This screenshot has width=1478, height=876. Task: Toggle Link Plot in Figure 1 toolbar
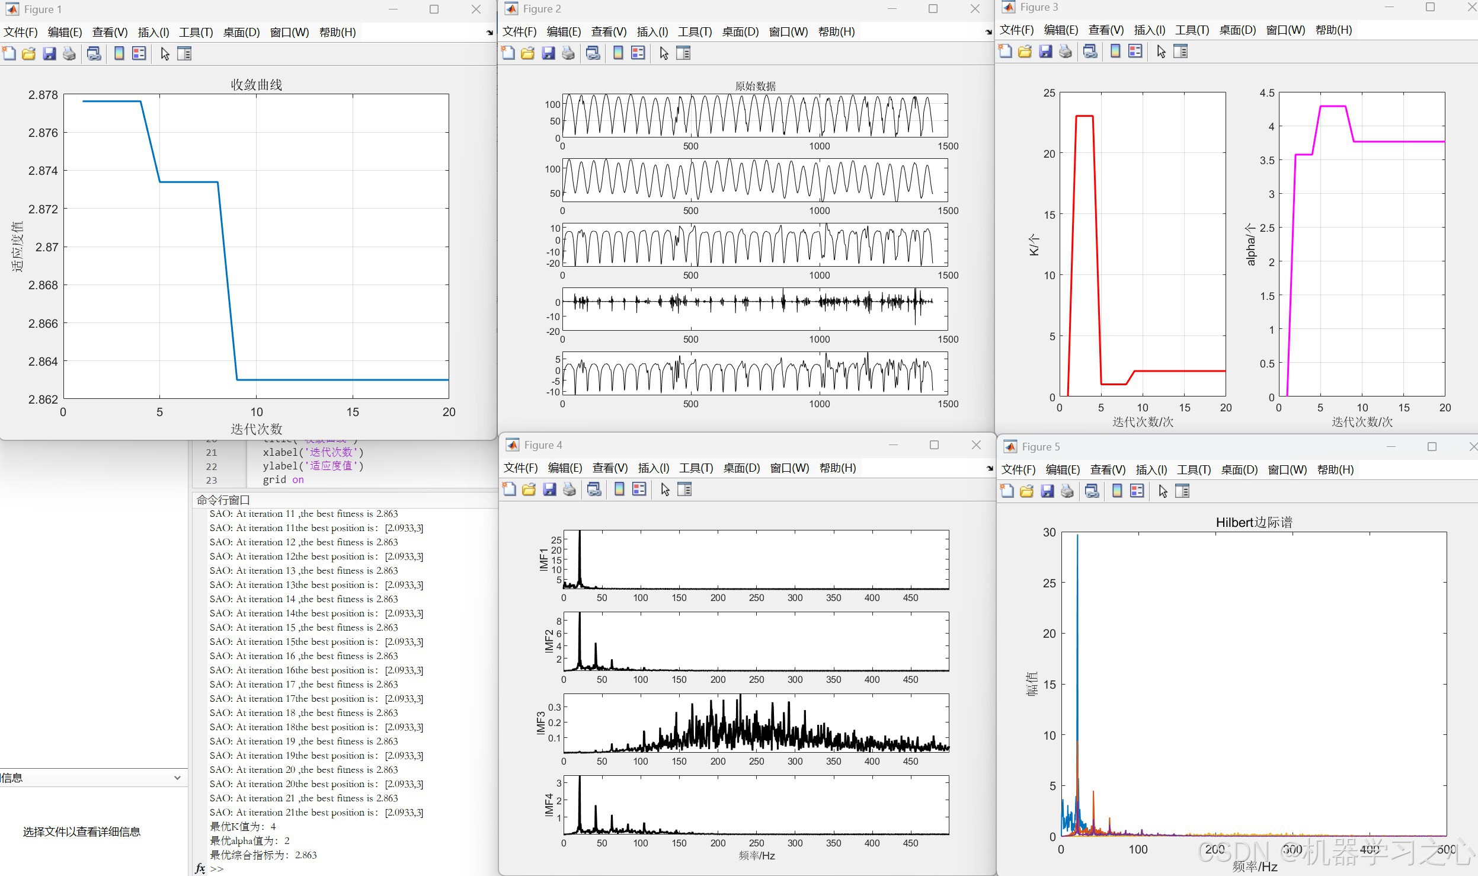[x=94, y=54]
